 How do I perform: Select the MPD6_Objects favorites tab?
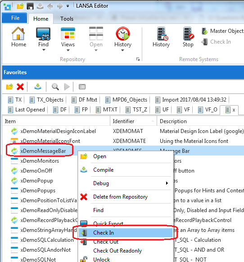click(x=126, y=100)
